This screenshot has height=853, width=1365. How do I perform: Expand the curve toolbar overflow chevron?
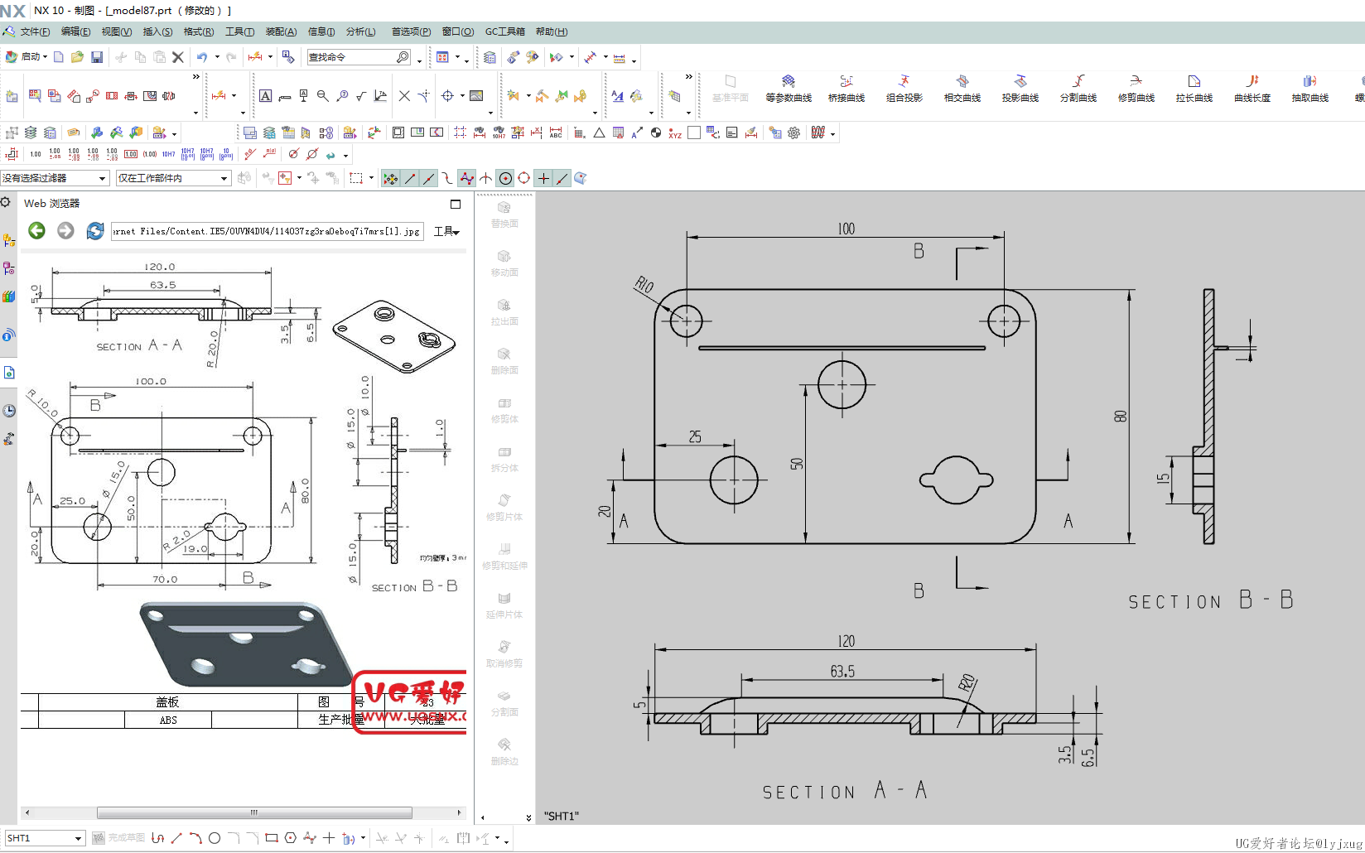(689, 76)
